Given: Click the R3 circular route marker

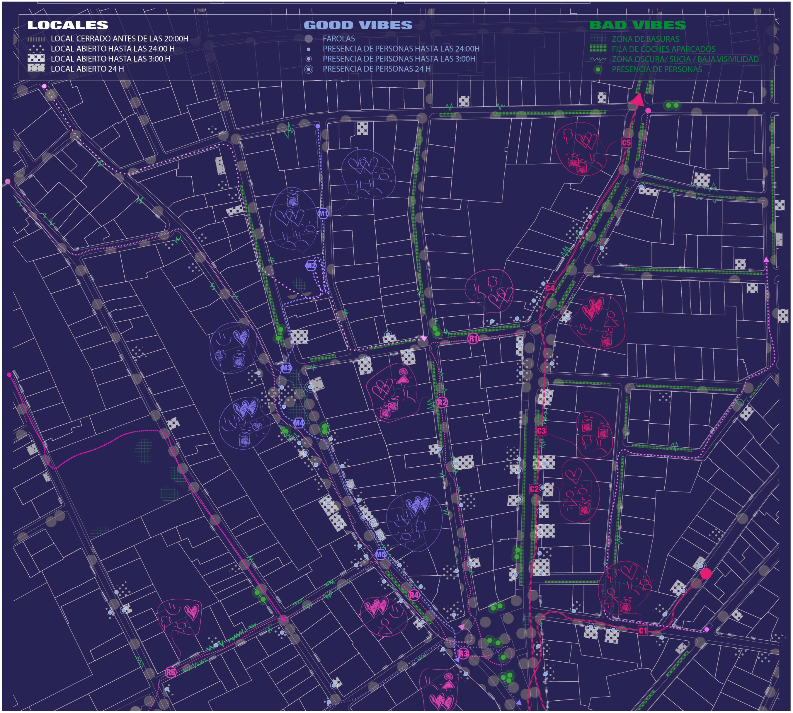Looking at the screenshot, I should [463, 654].
